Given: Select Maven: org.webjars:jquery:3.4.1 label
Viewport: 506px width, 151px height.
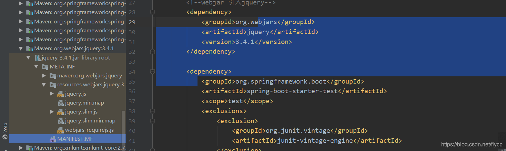Looking at the screenshot, I should point(74,48).
